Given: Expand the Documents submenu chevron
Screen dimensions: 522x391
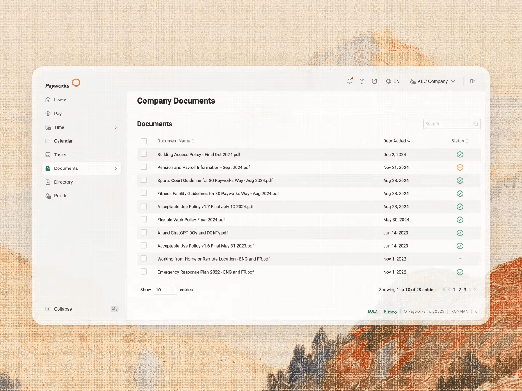Looking at the screenshot, I should [116, 168].
